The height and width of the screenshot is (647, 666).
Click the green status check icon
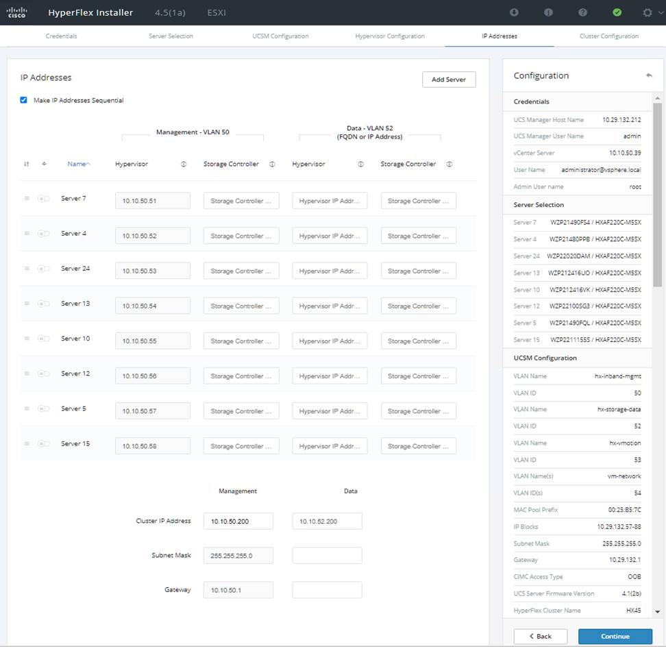point(617,12)
